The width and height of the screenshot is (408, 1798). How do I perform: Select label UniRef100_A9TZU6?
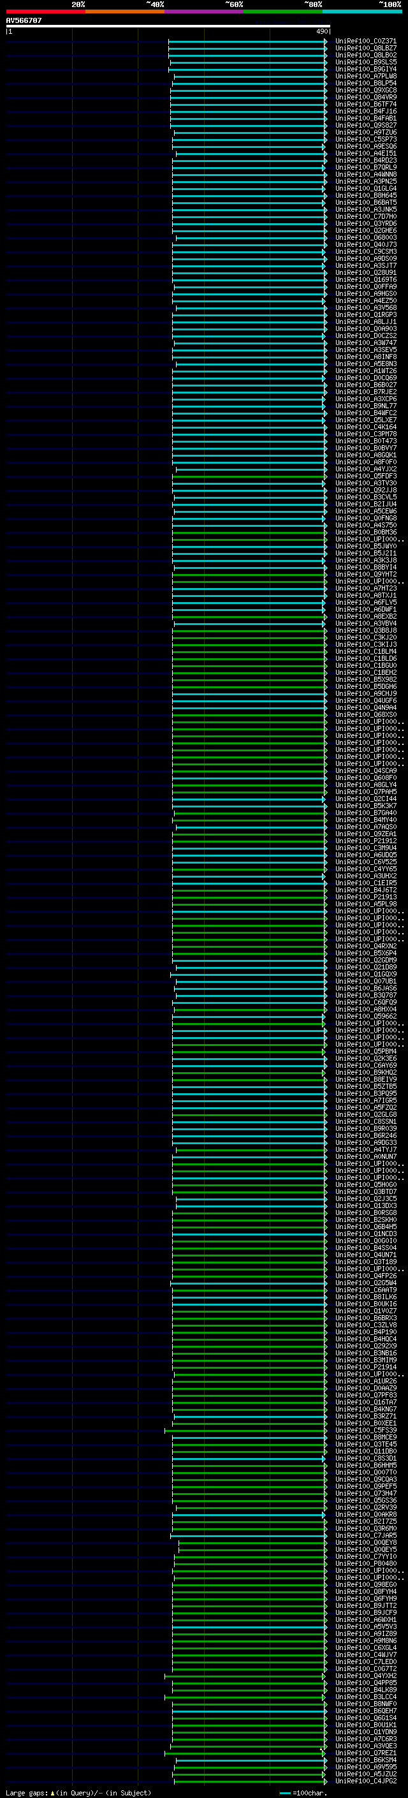pyautogui.click(x=365, y=132)
